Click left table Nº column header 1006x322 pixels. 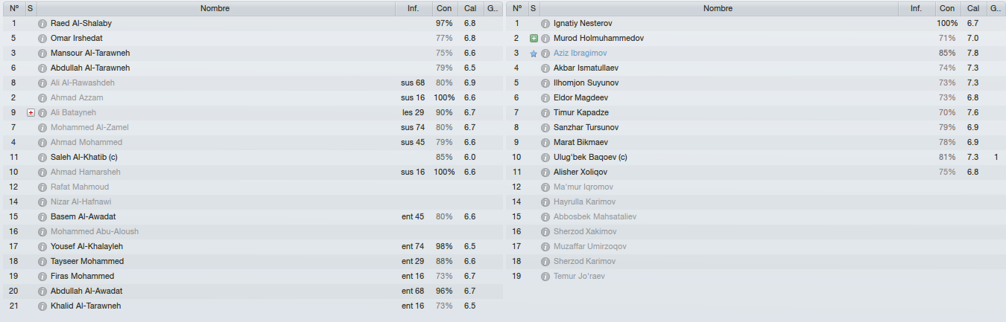pos(13,9)
